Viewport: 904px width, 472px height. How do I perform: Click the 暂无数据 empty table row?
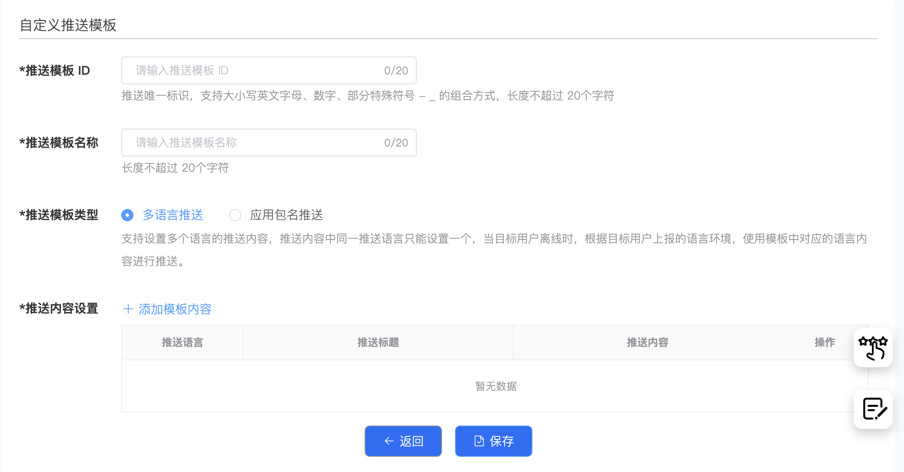495,386
